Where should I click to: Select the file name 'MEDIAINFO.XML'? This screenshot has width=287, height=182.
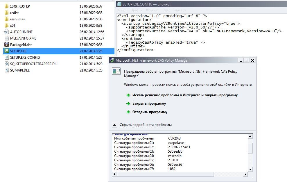point(23,38)
